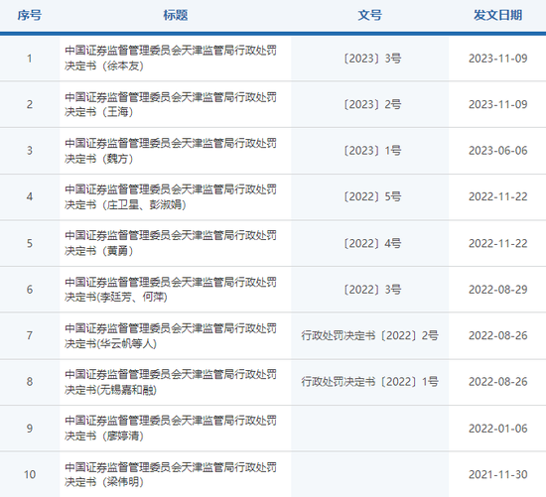This screenshot has height=497, width=546.
Task: Open the decision for 李廷芳、何萍
Action: click(x=171, y=290)
